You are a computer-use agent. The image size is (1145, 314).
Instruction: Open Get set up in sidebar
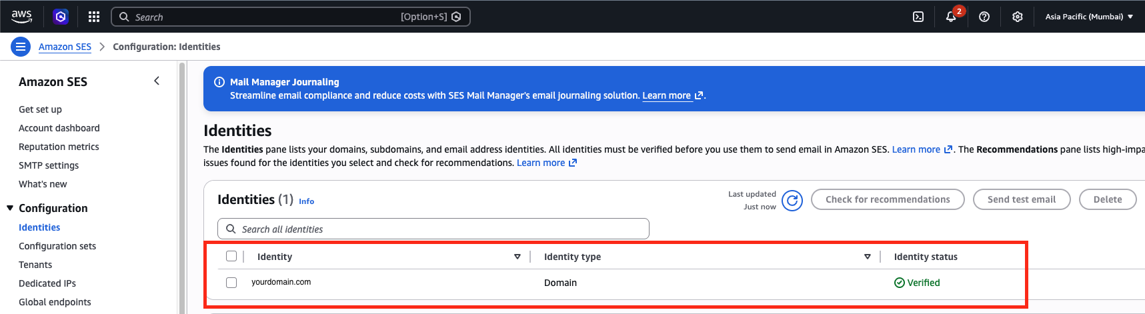40,109
